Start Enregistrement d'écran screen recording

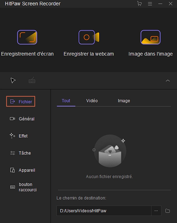click(27, 43)
